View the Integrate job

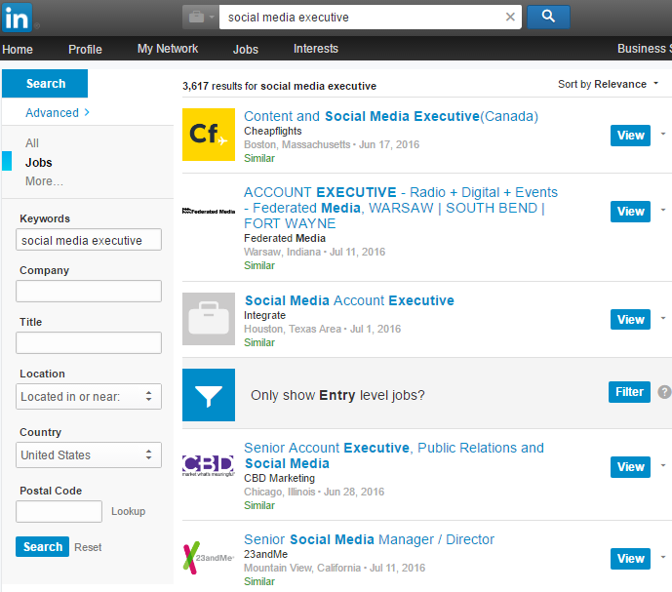coord(630,319)
